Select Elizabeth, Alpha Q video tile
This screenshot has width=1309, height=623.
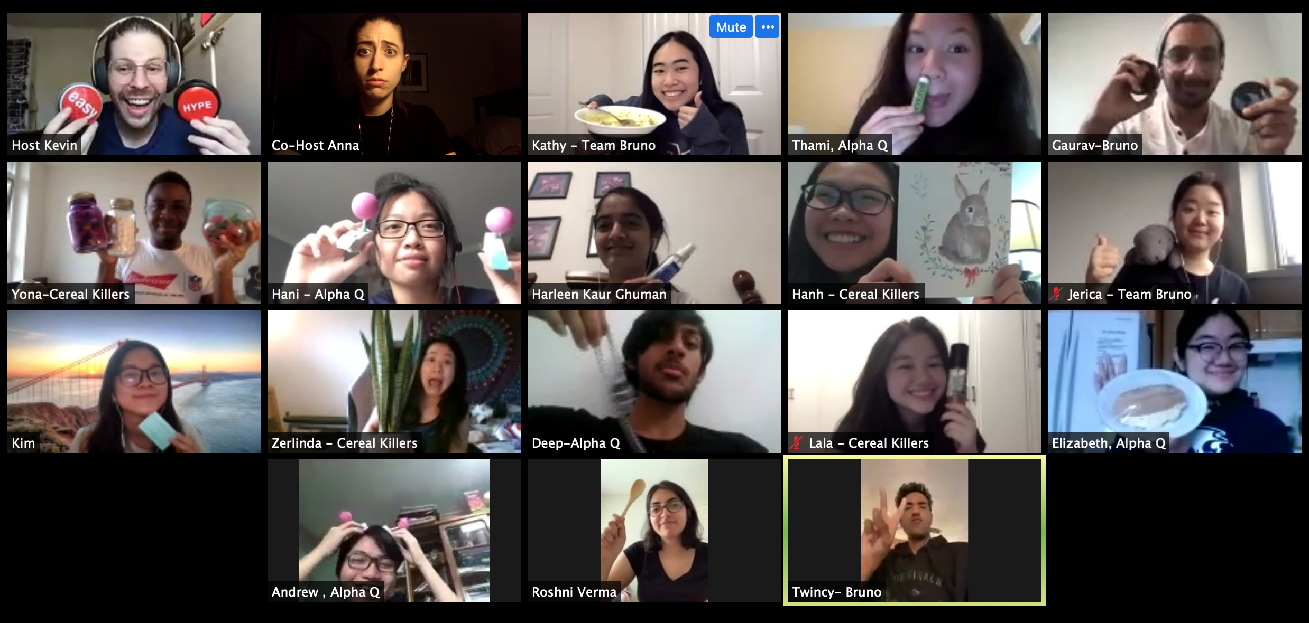(x=1175, y=382)
